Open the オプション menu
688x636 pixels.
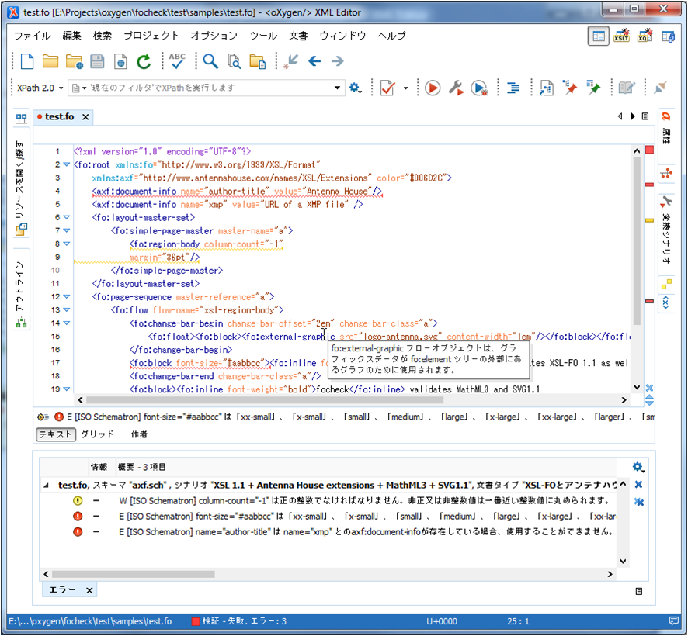tap(214, 36)
